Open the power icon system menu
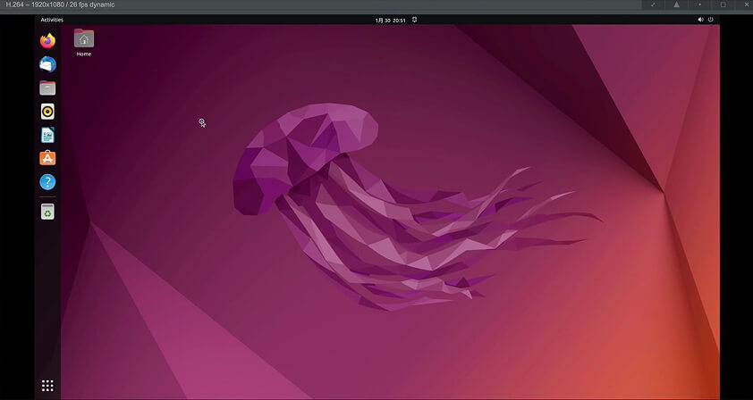This screenshot has width=753, height=400. 711,20
